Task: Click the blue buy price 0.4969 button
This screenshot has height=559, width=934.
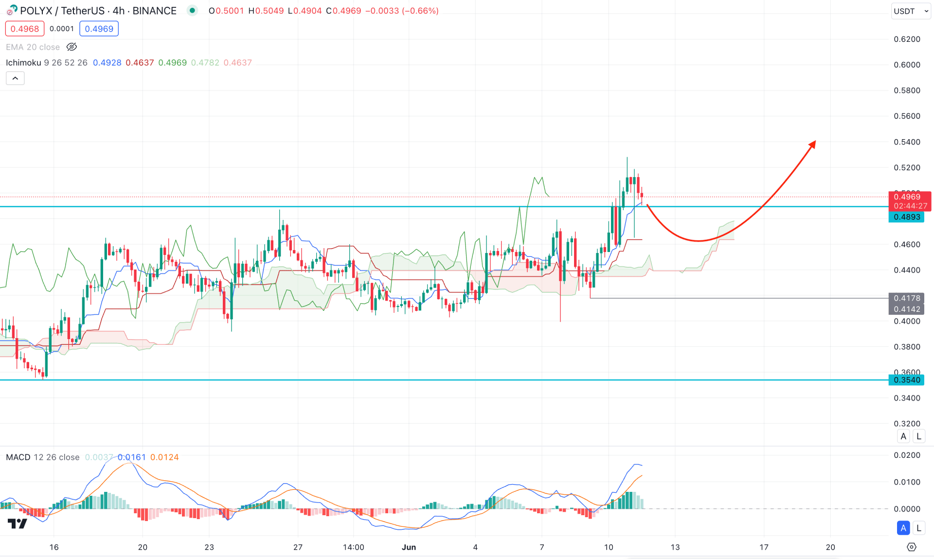Action: (x=99, y=29)
